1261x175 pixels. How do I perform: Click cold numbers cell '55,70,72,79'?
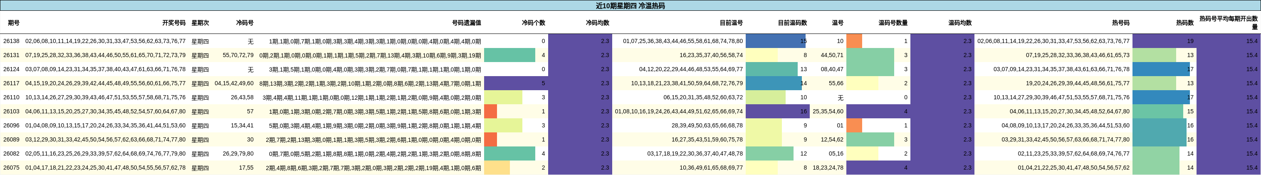point(238,55)
